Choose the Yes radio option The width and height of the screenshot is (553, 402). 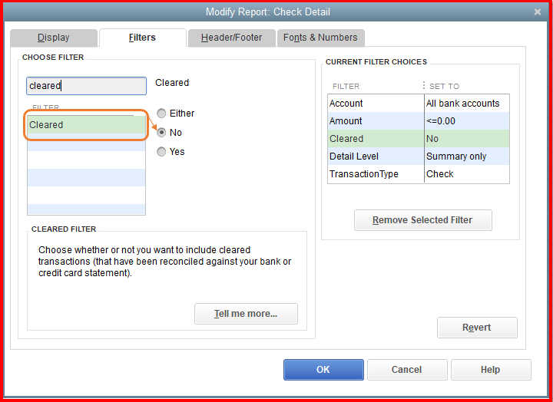click(x=161, y=152)
